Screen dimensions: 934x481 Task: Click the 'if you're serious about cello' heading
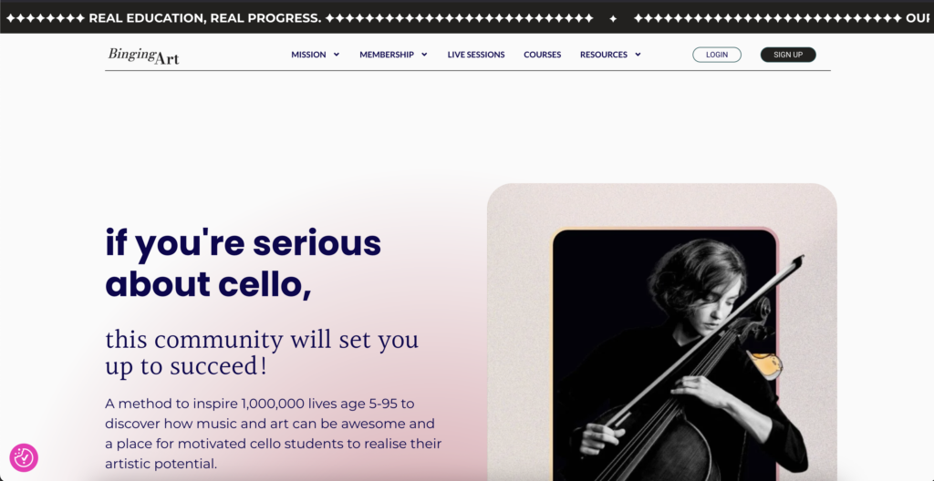(243, 263)
